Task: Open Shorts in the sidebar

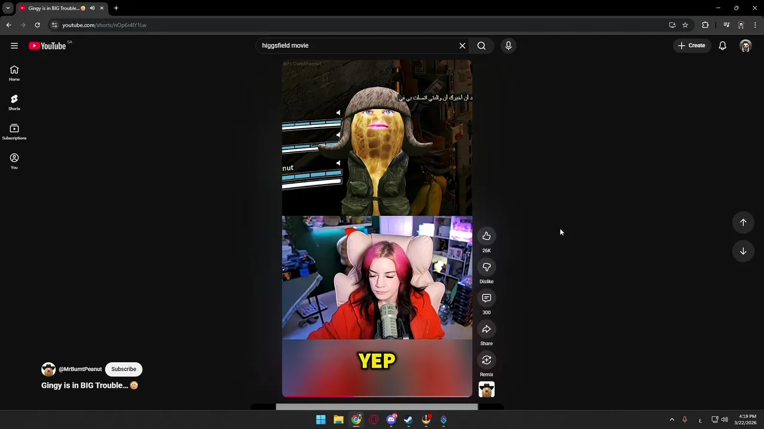Action: 14,102
